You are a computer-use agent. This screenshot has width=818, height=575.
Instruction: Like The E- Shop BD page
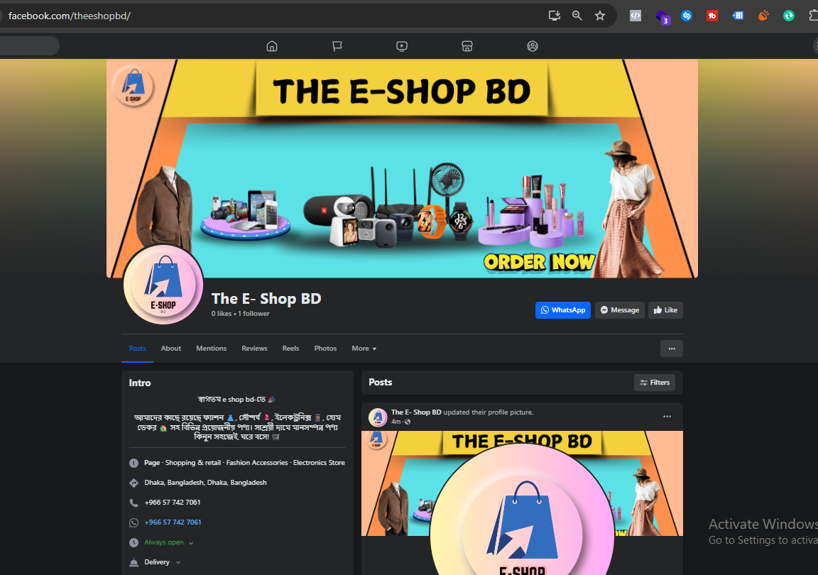tap(665, 310)
